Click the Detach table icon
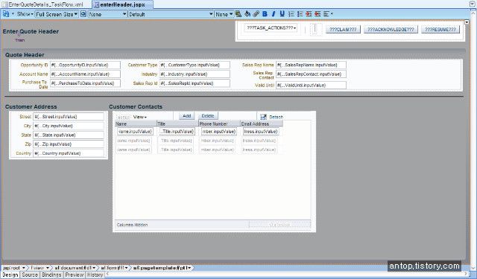 coord(263,117)
